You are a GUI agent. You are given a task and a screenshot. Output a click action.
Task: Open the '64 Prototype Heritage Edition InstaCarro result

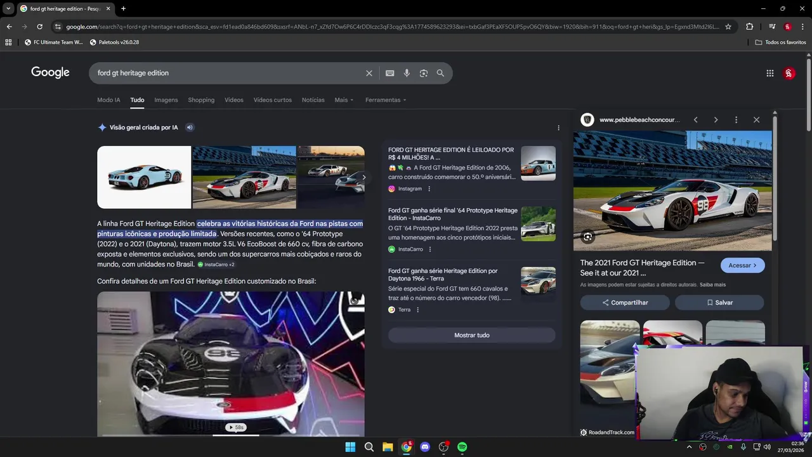tap(453, 214)
